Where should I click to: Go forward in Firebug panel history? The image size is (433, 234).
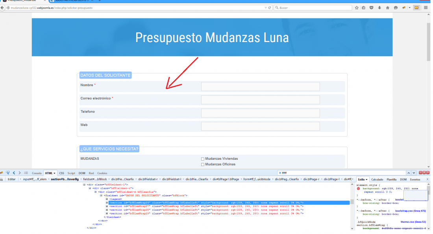pos(20,173)
